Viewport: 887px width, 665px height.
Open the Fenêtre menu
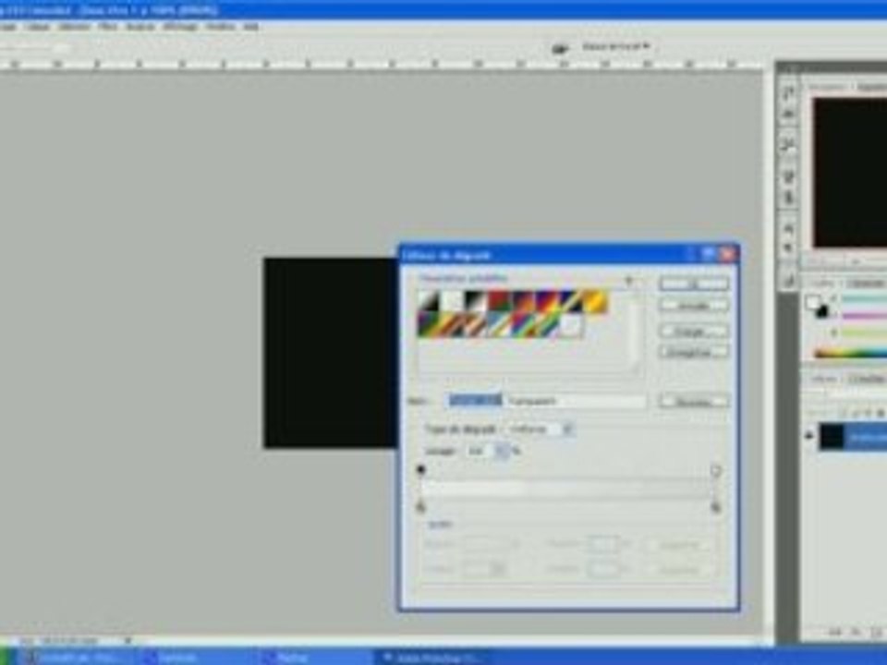(221, 27)
